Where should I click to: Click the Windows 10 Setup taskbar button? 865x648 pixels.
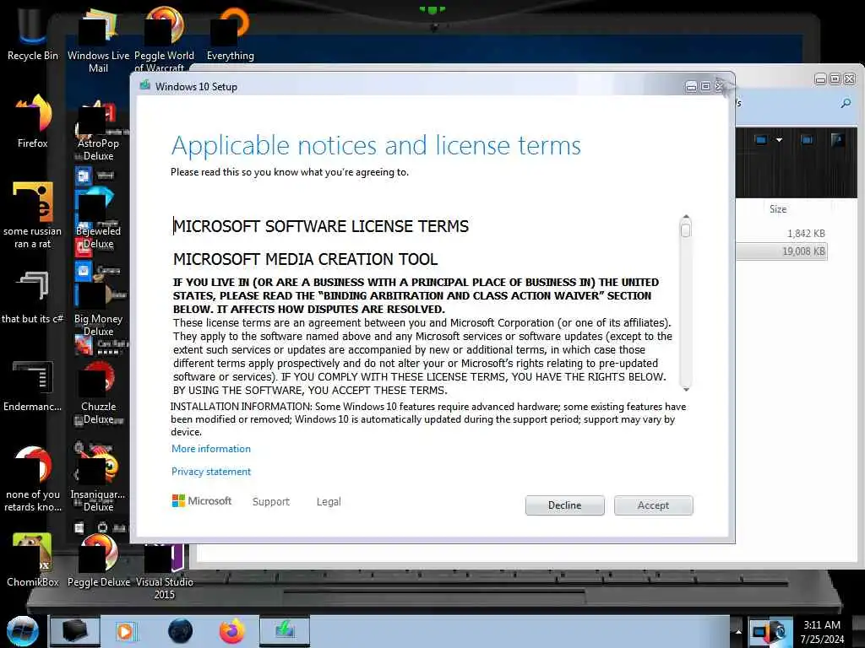(x=285, y=631)
